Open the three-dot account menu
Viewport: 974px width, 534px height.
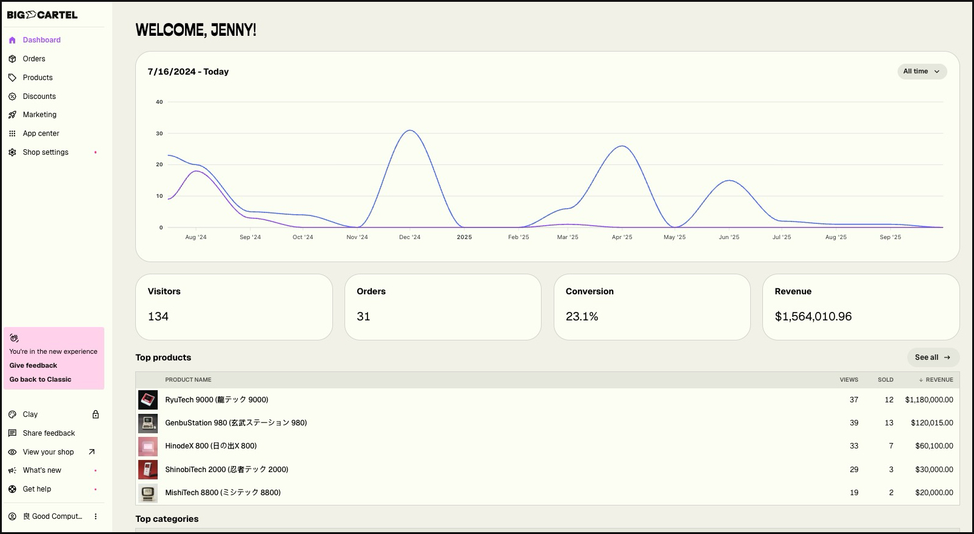coord(95,516)
